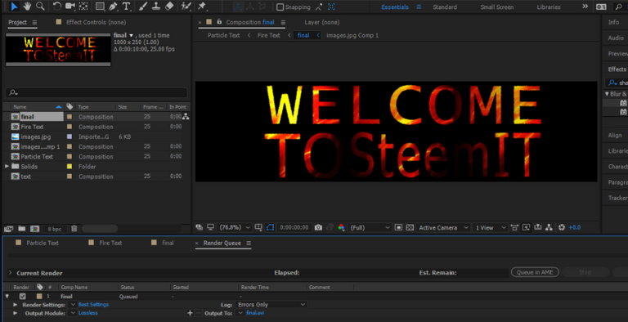628x322 pixels.
Task: Open the Effect Controls (none) tab
Action: click(x=96, y=22)
